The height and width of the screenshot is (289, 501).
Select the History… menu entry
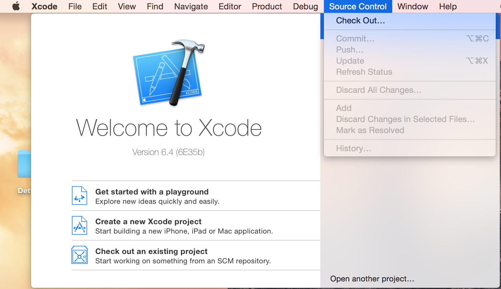[x=410, y=148]
